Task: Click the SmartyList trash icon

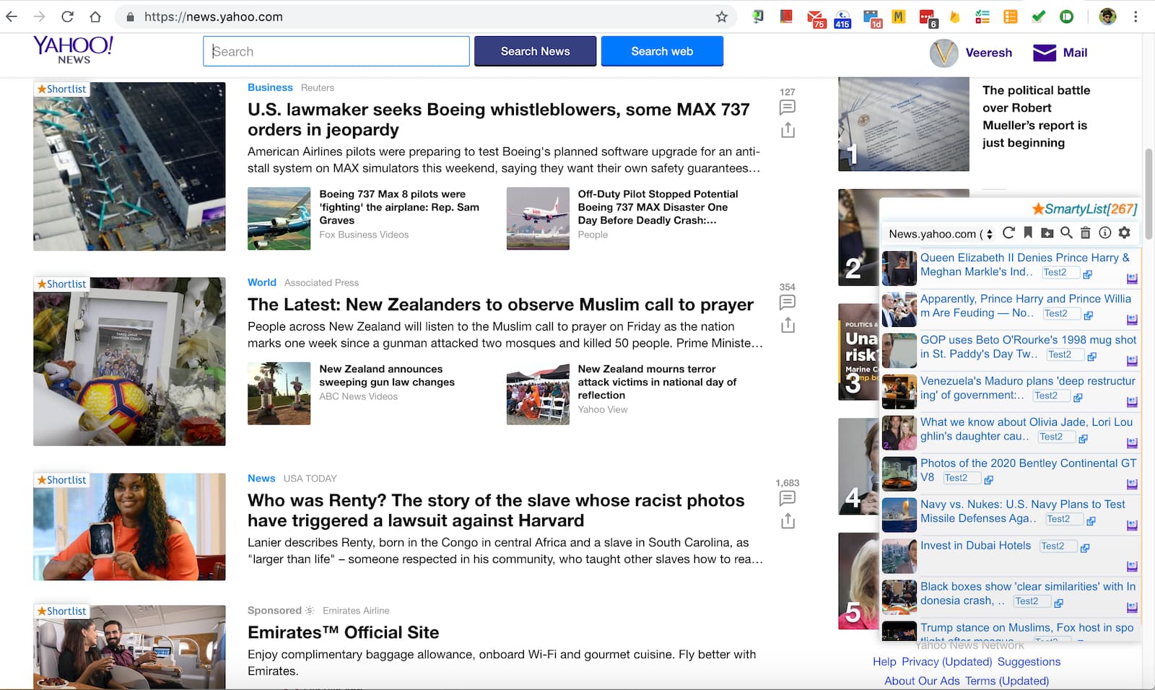Action: click(x=1085, y=232)
